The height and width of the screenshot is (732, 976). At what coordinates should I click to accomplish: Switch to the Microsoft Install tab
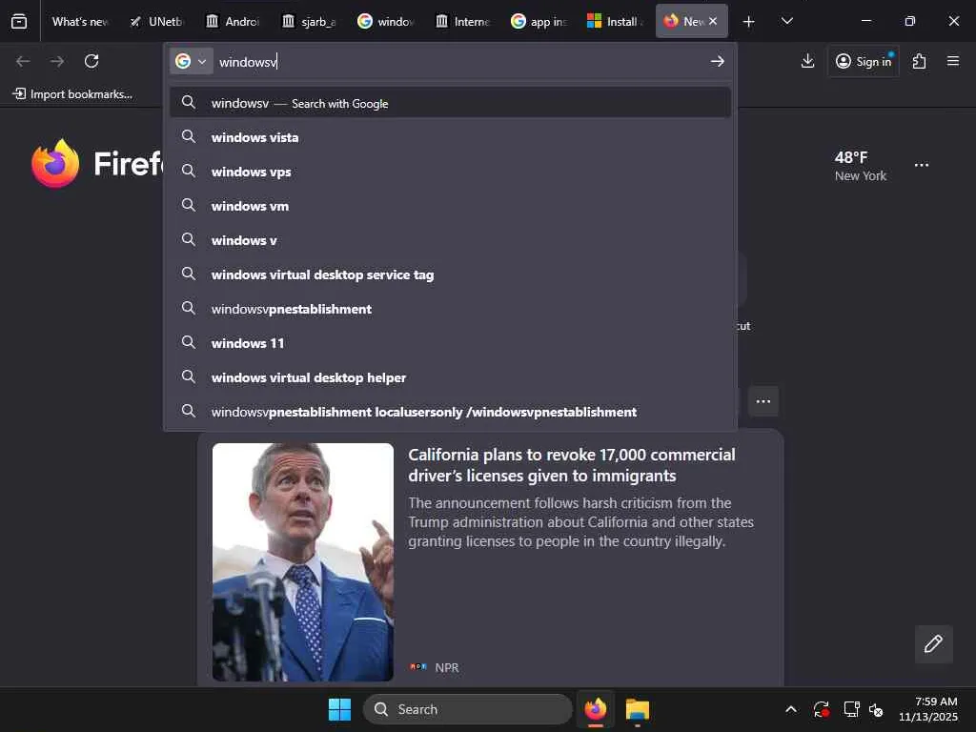(x=616, y=21)
